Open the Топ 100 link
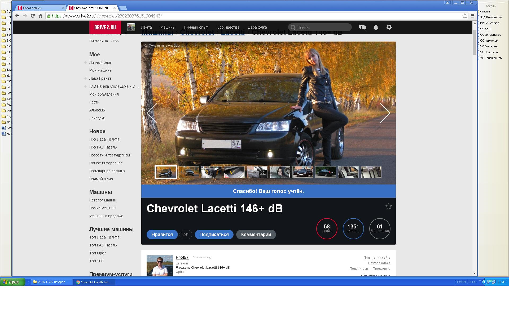 (x=96, y=261)
